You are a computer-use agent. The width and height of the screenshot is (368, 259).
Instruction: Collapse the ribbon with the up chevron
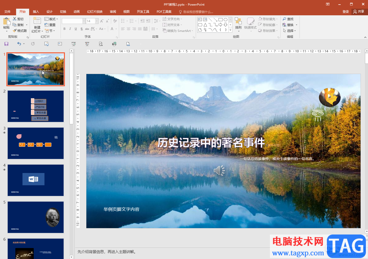[365, 37]
